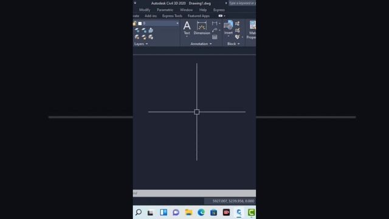This screenshot has height=219, width=389.
Task: Open the Linear dimension dropdown arrow
Action: tap(219, 23)
